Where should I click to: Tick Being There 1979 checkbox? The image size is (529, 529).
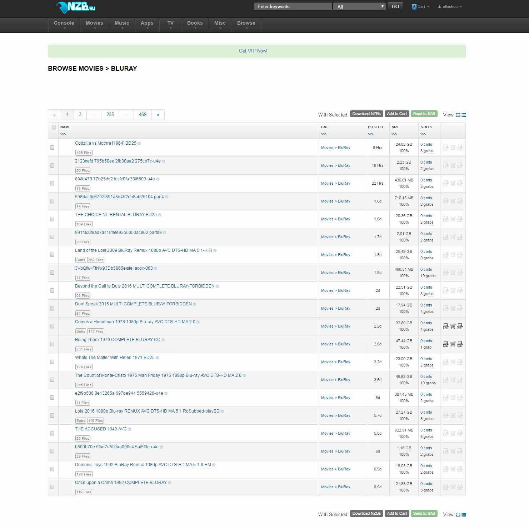coord(52,344)
